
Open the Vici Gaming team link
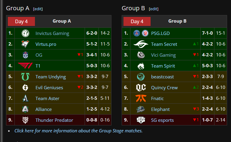pos(163,55)
